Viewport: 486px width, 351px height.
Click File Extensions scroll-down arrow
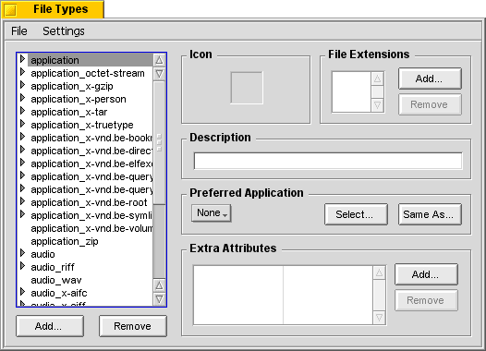point(377,105)
